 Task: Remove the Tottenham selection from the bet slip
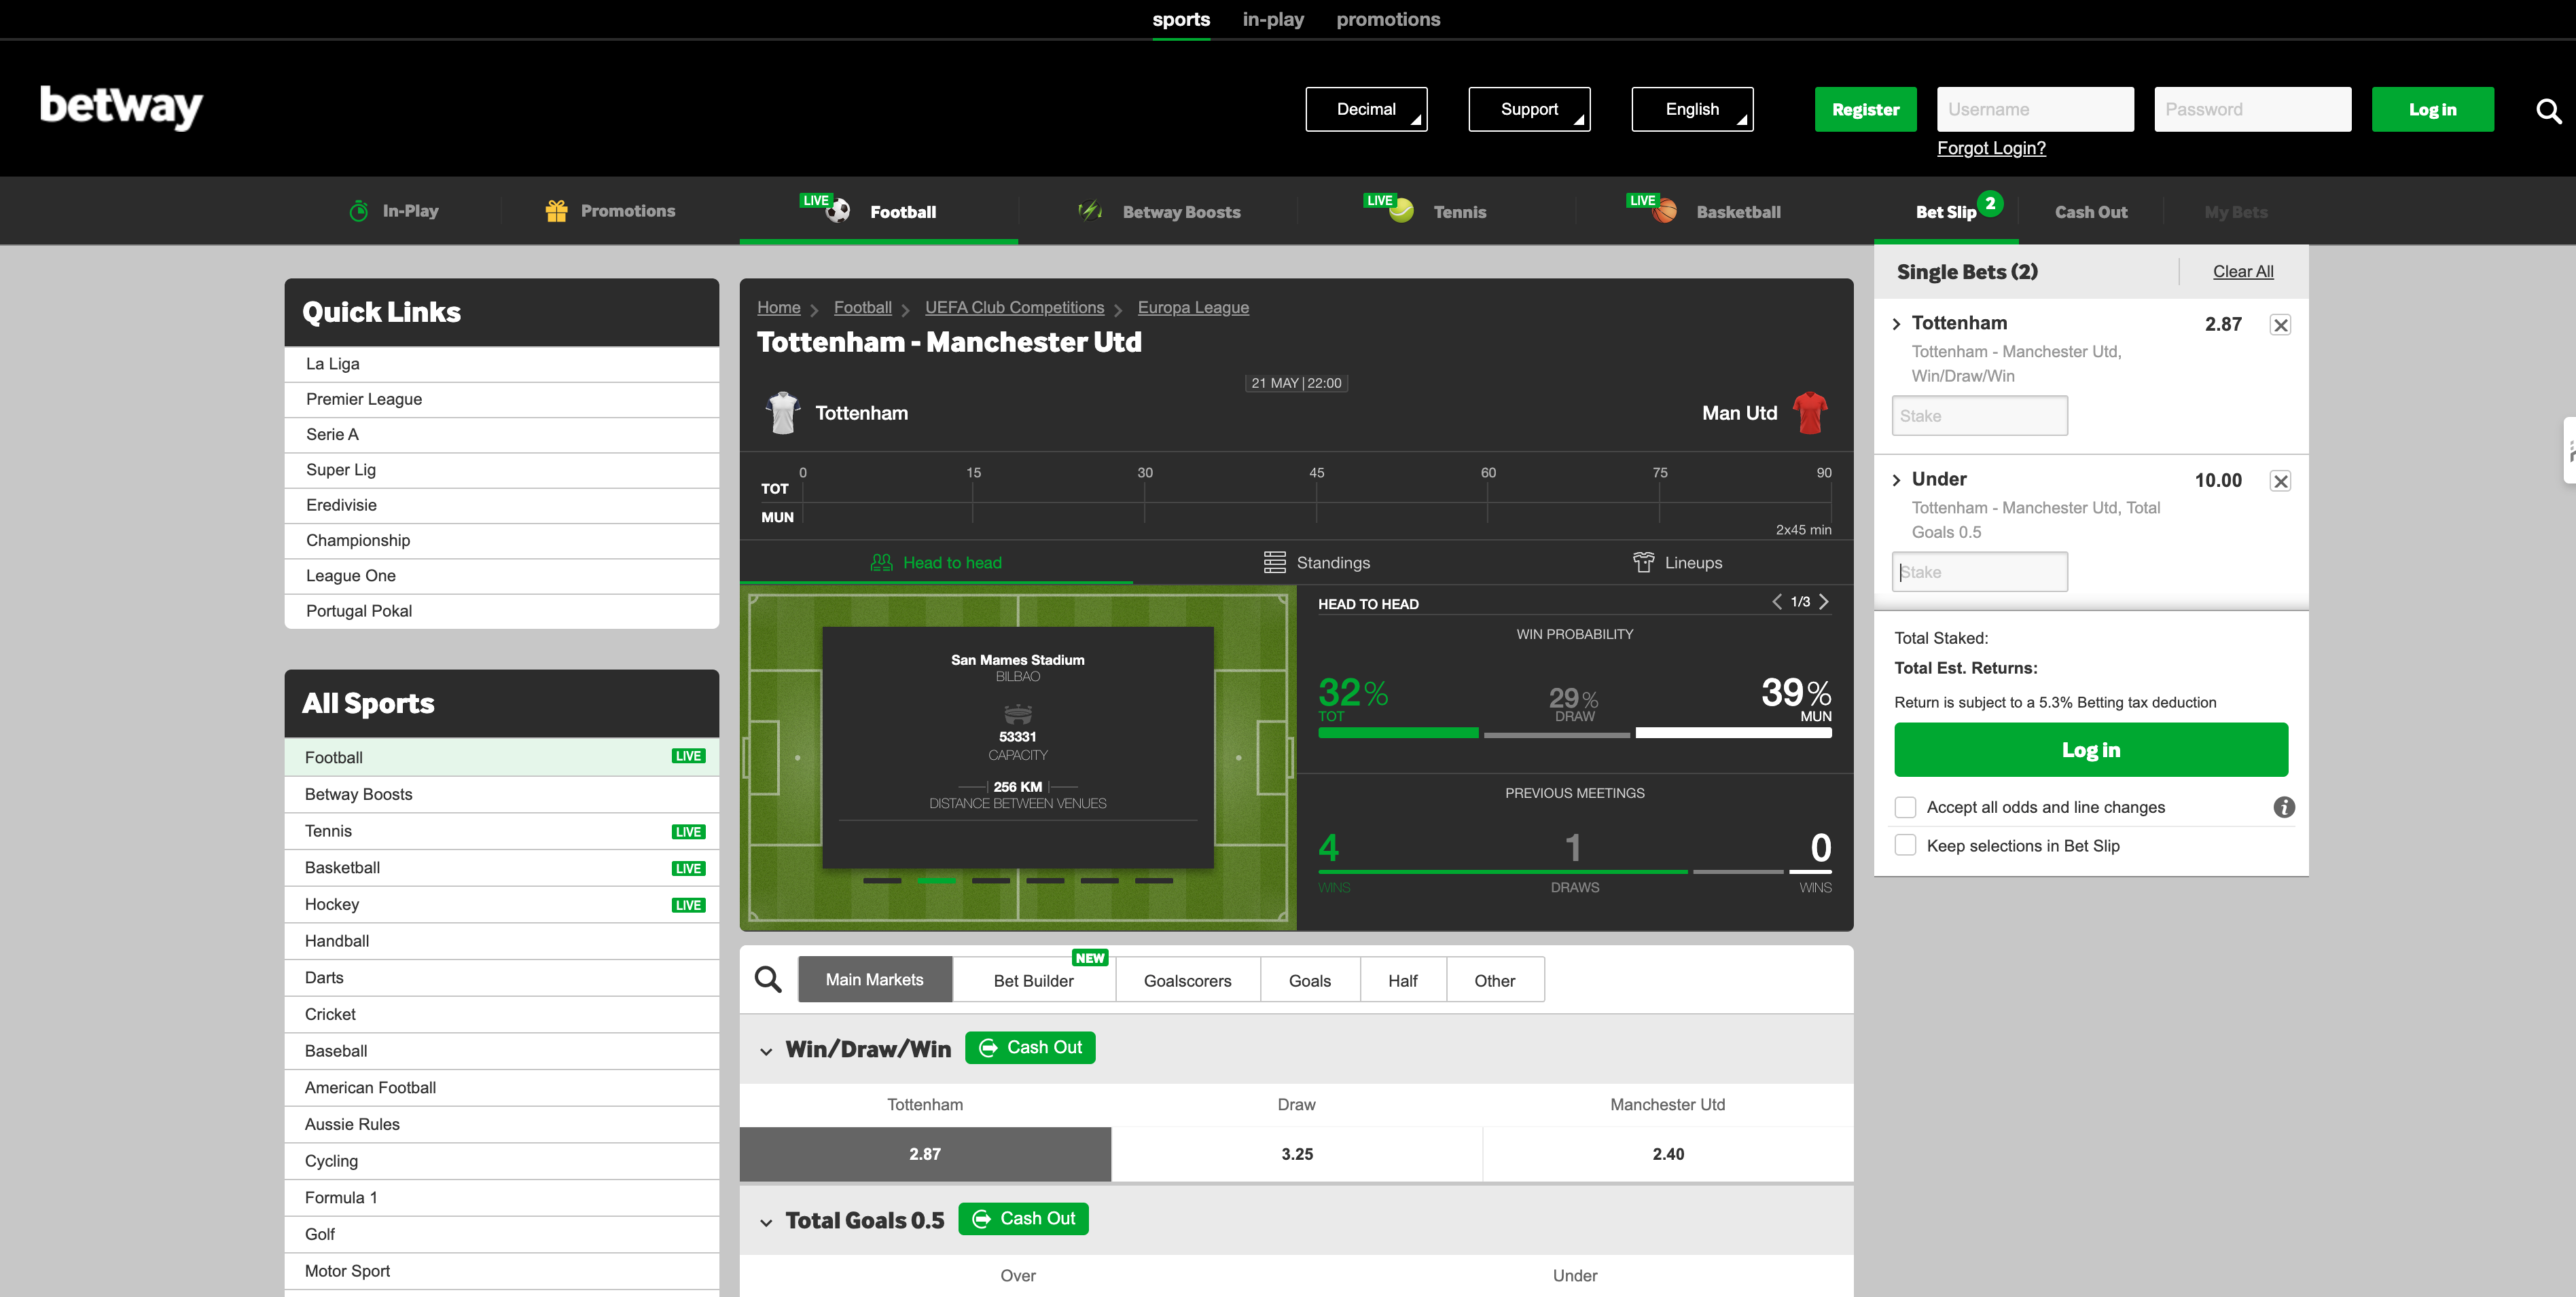(x=2280, y=325)
